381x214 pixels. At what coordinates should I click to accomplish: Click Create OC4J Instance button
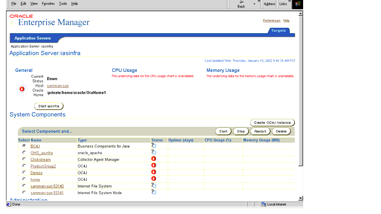point(272,123)
